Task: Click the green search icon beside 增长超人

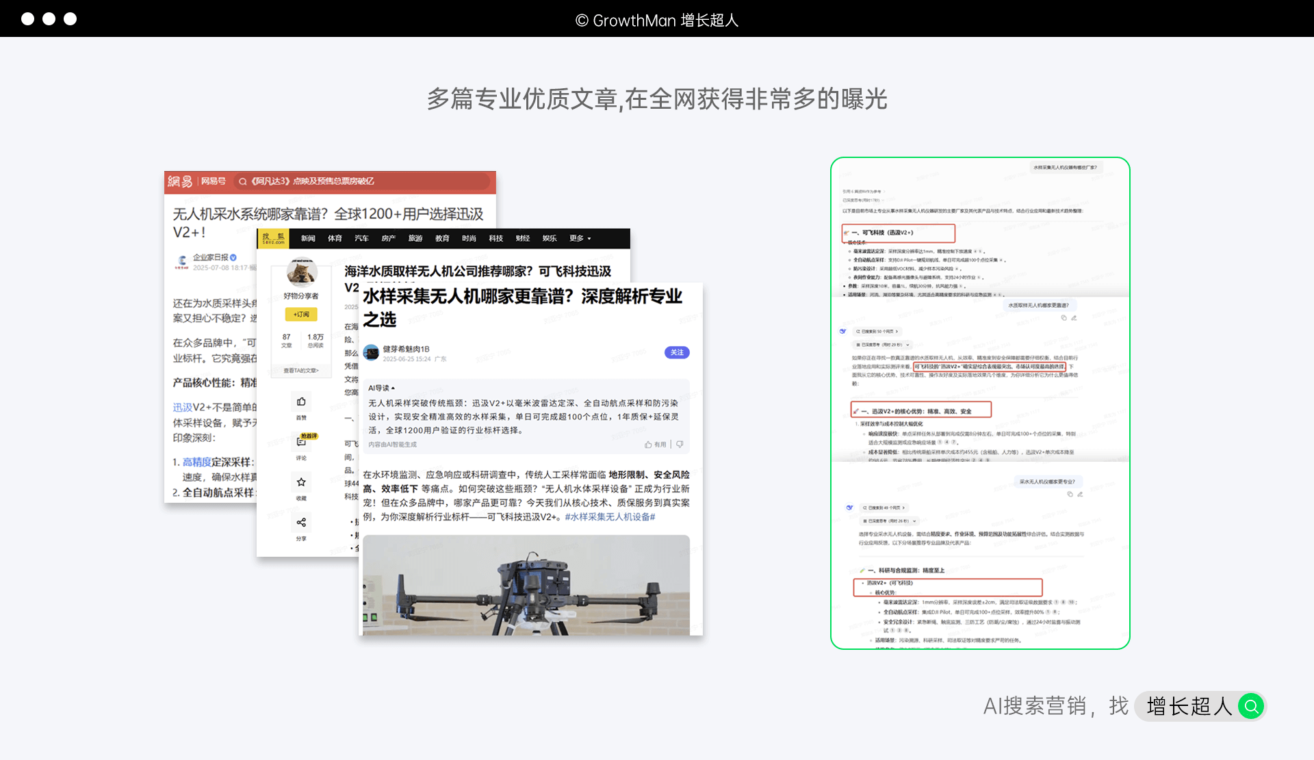Action: point(1251,706)
